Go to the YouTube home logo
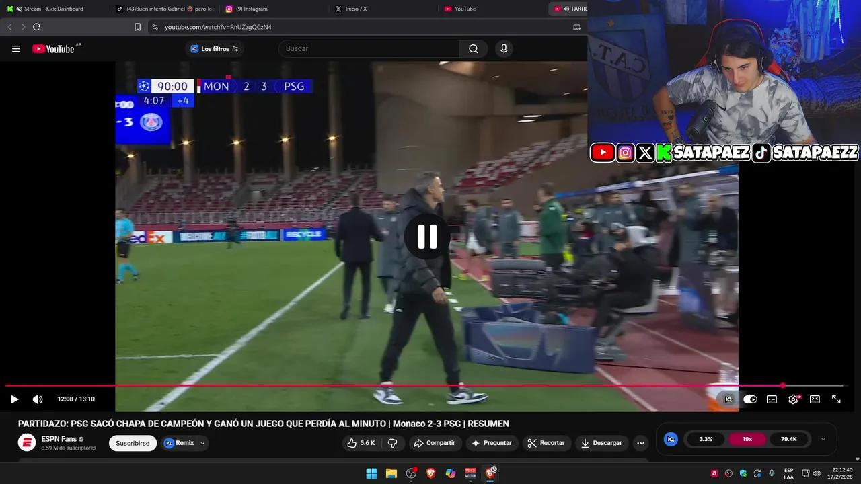Screen dimensions: 861x484 [53, 49]
